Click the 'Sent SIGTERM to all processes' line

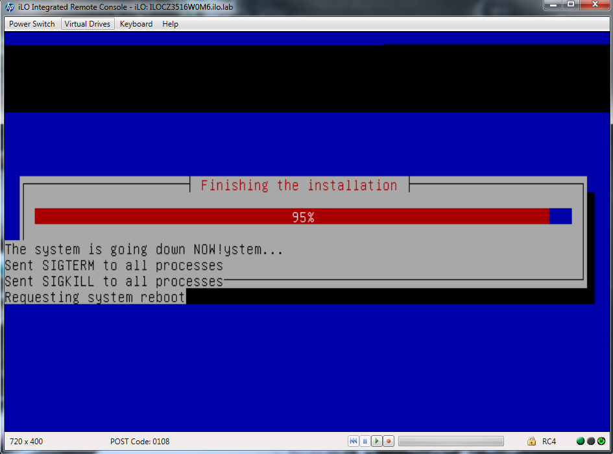[x=114, y=265]
